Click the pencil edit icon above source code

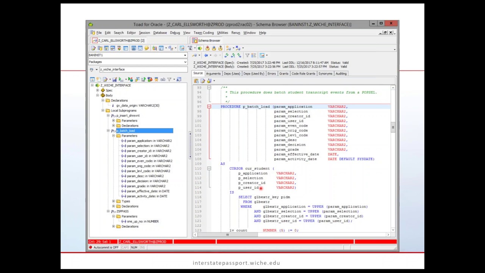click(x=203, y=81)
